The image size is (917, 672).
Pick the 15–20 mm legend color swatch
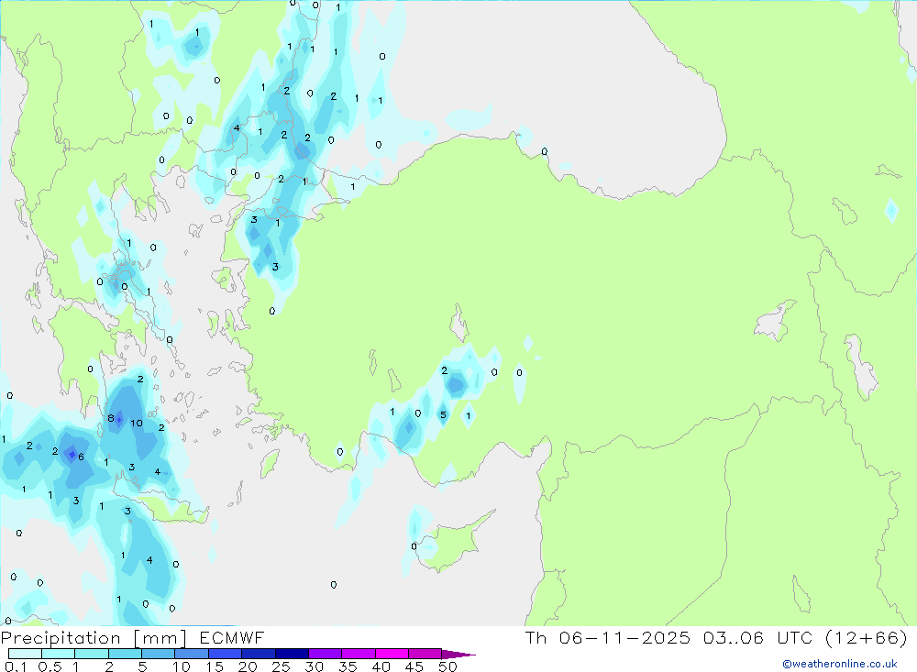pyautogui.click(x=226, y=654)
